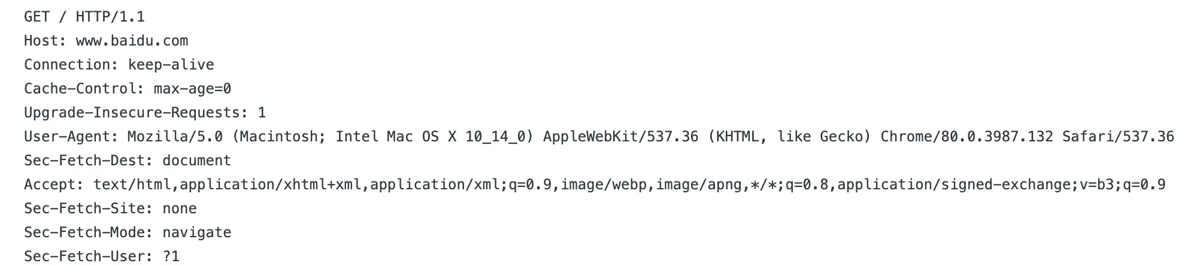This screenshot has width=1194, height=266.
Task: Click the keep-alive connection value
Action: tap(171, 65)
